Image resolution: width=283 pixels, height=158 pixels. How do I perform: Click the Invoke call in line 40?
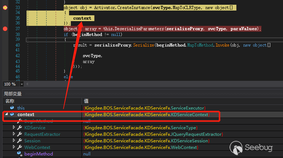point(222,45)
